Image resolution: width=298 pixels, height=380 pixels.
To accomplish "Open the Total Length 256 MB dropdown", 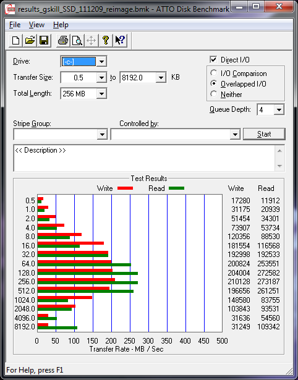I will 101,93.
